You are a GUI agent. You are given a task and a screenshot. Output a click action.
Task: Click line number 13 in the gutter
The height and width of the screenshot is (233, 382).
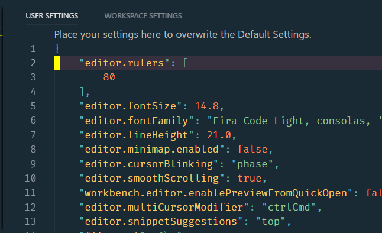[30, 222]
